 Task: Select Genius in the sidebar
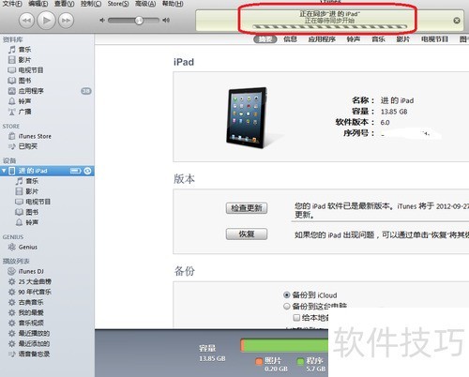(x=27, y=247)
